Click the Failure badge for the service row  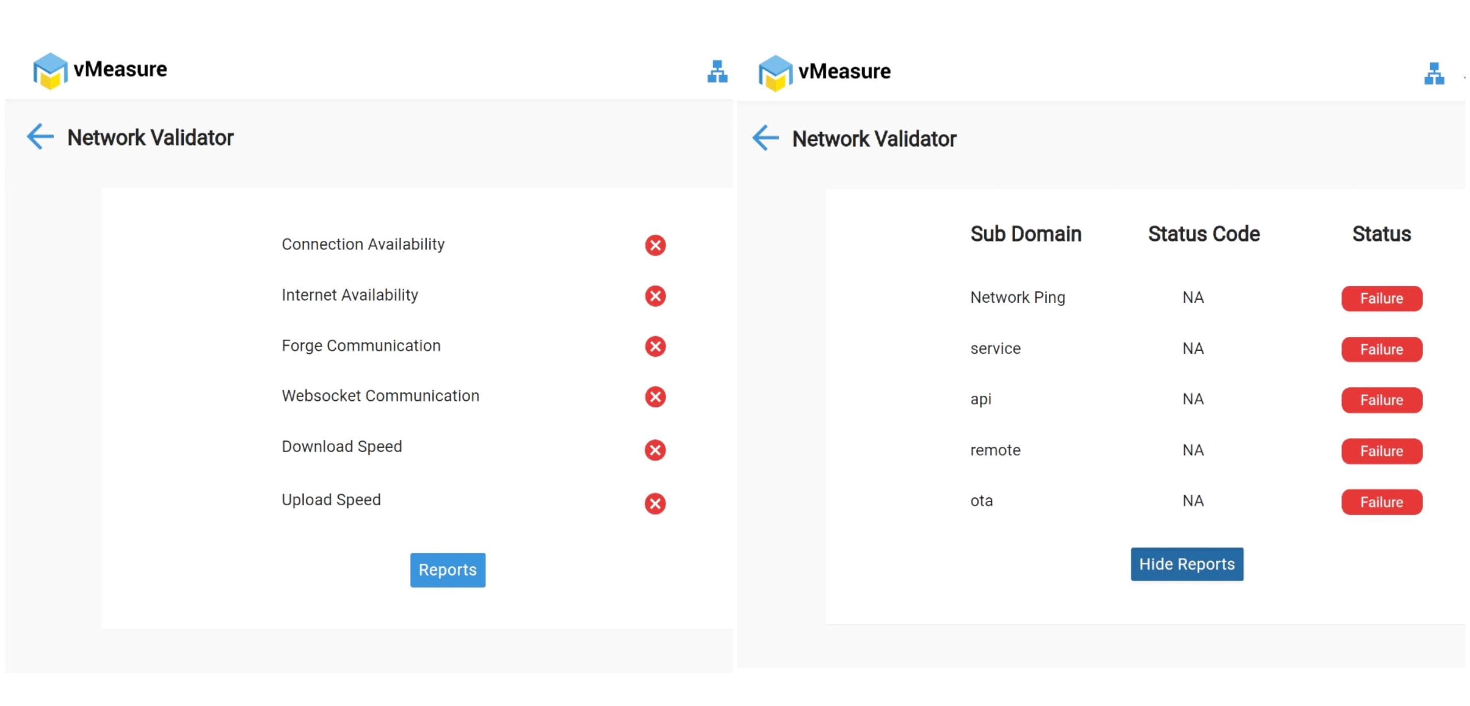1381,349
